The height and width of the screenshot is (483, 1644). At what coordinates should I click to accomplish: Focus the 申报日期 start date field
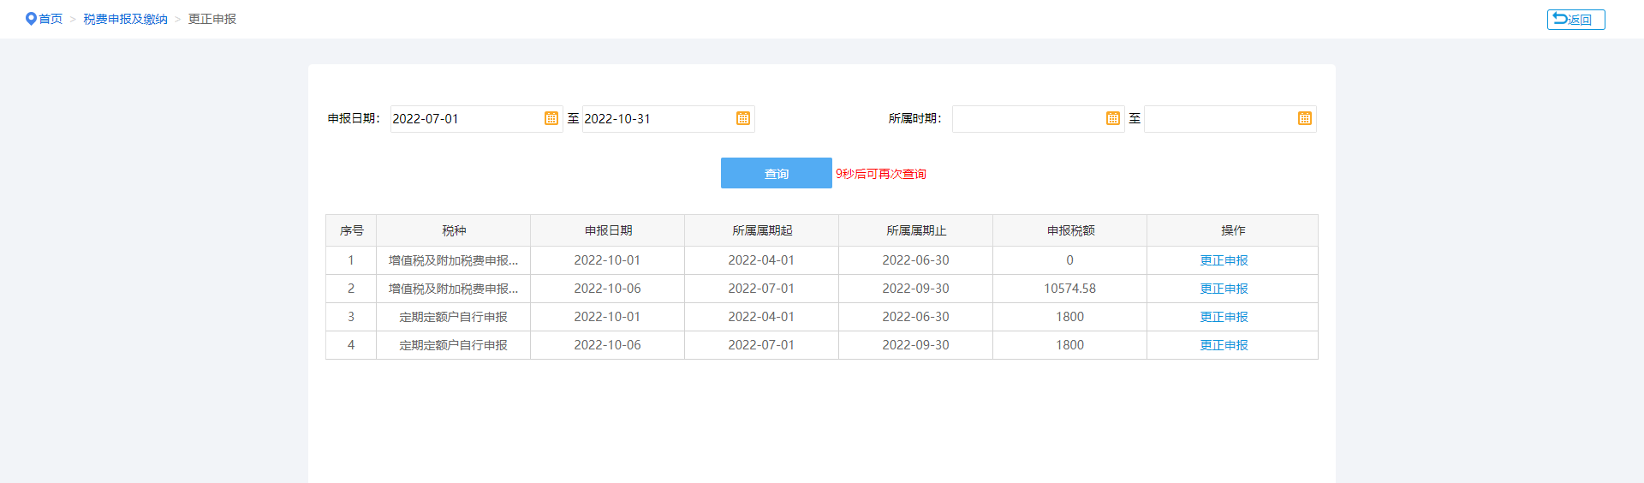(x=467, y=119)
